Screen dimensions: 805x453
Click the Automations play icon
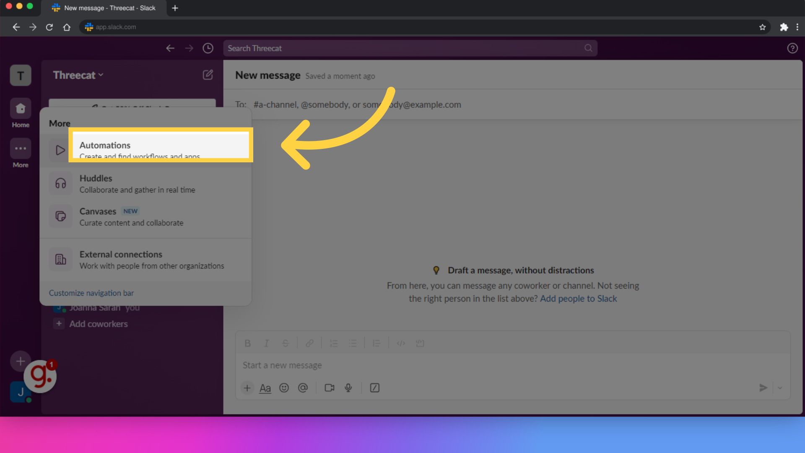[60, 150]
